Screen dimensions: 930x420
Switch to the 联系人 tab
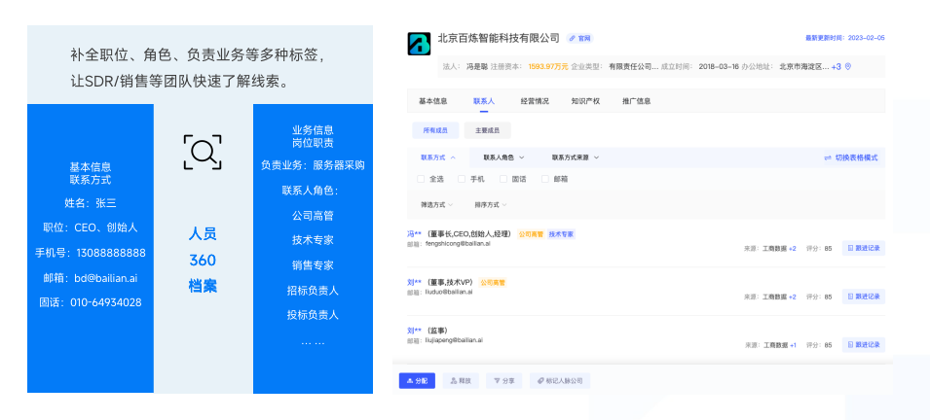click(x=484, y=101)
